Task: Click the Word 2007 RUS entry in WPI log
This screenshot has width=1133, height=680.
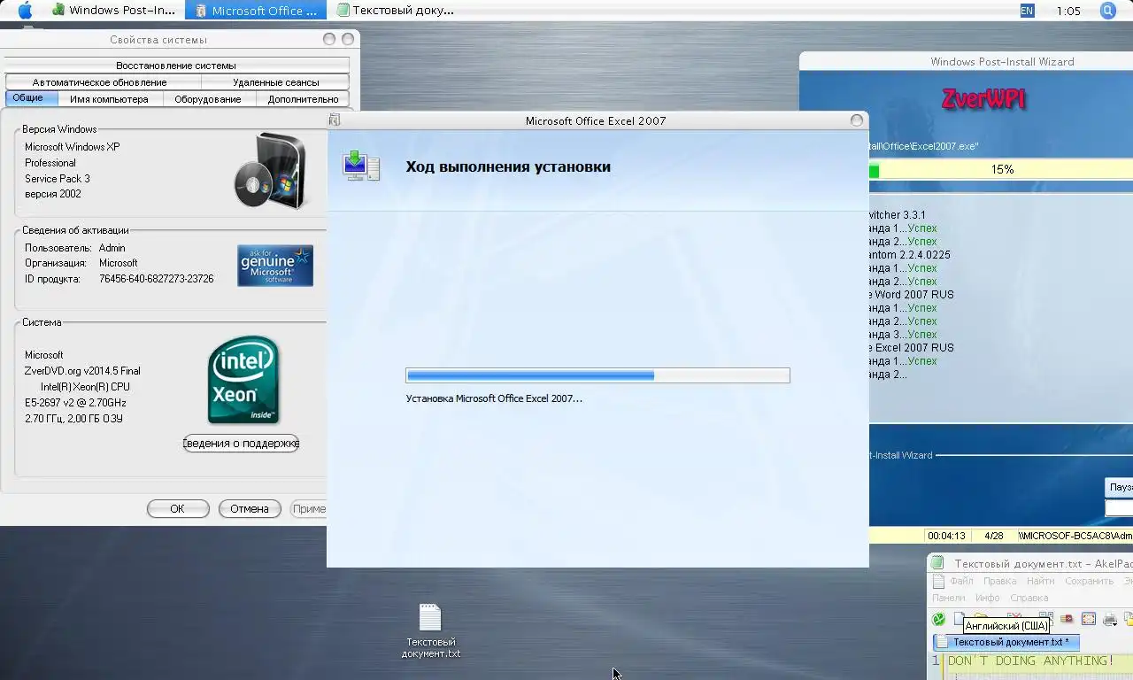Action: click(912, 295)
